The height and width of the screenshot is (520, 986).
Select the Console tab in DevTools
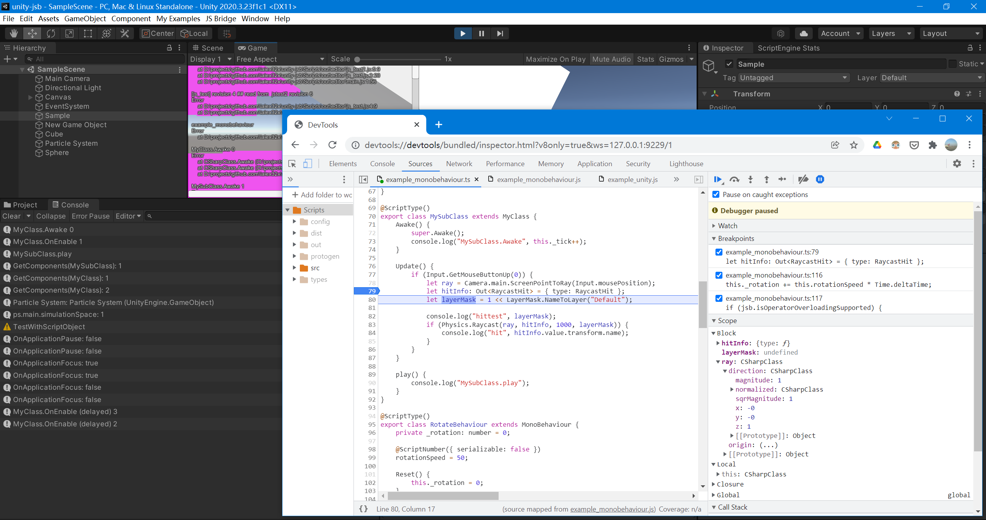pos(382,163)
